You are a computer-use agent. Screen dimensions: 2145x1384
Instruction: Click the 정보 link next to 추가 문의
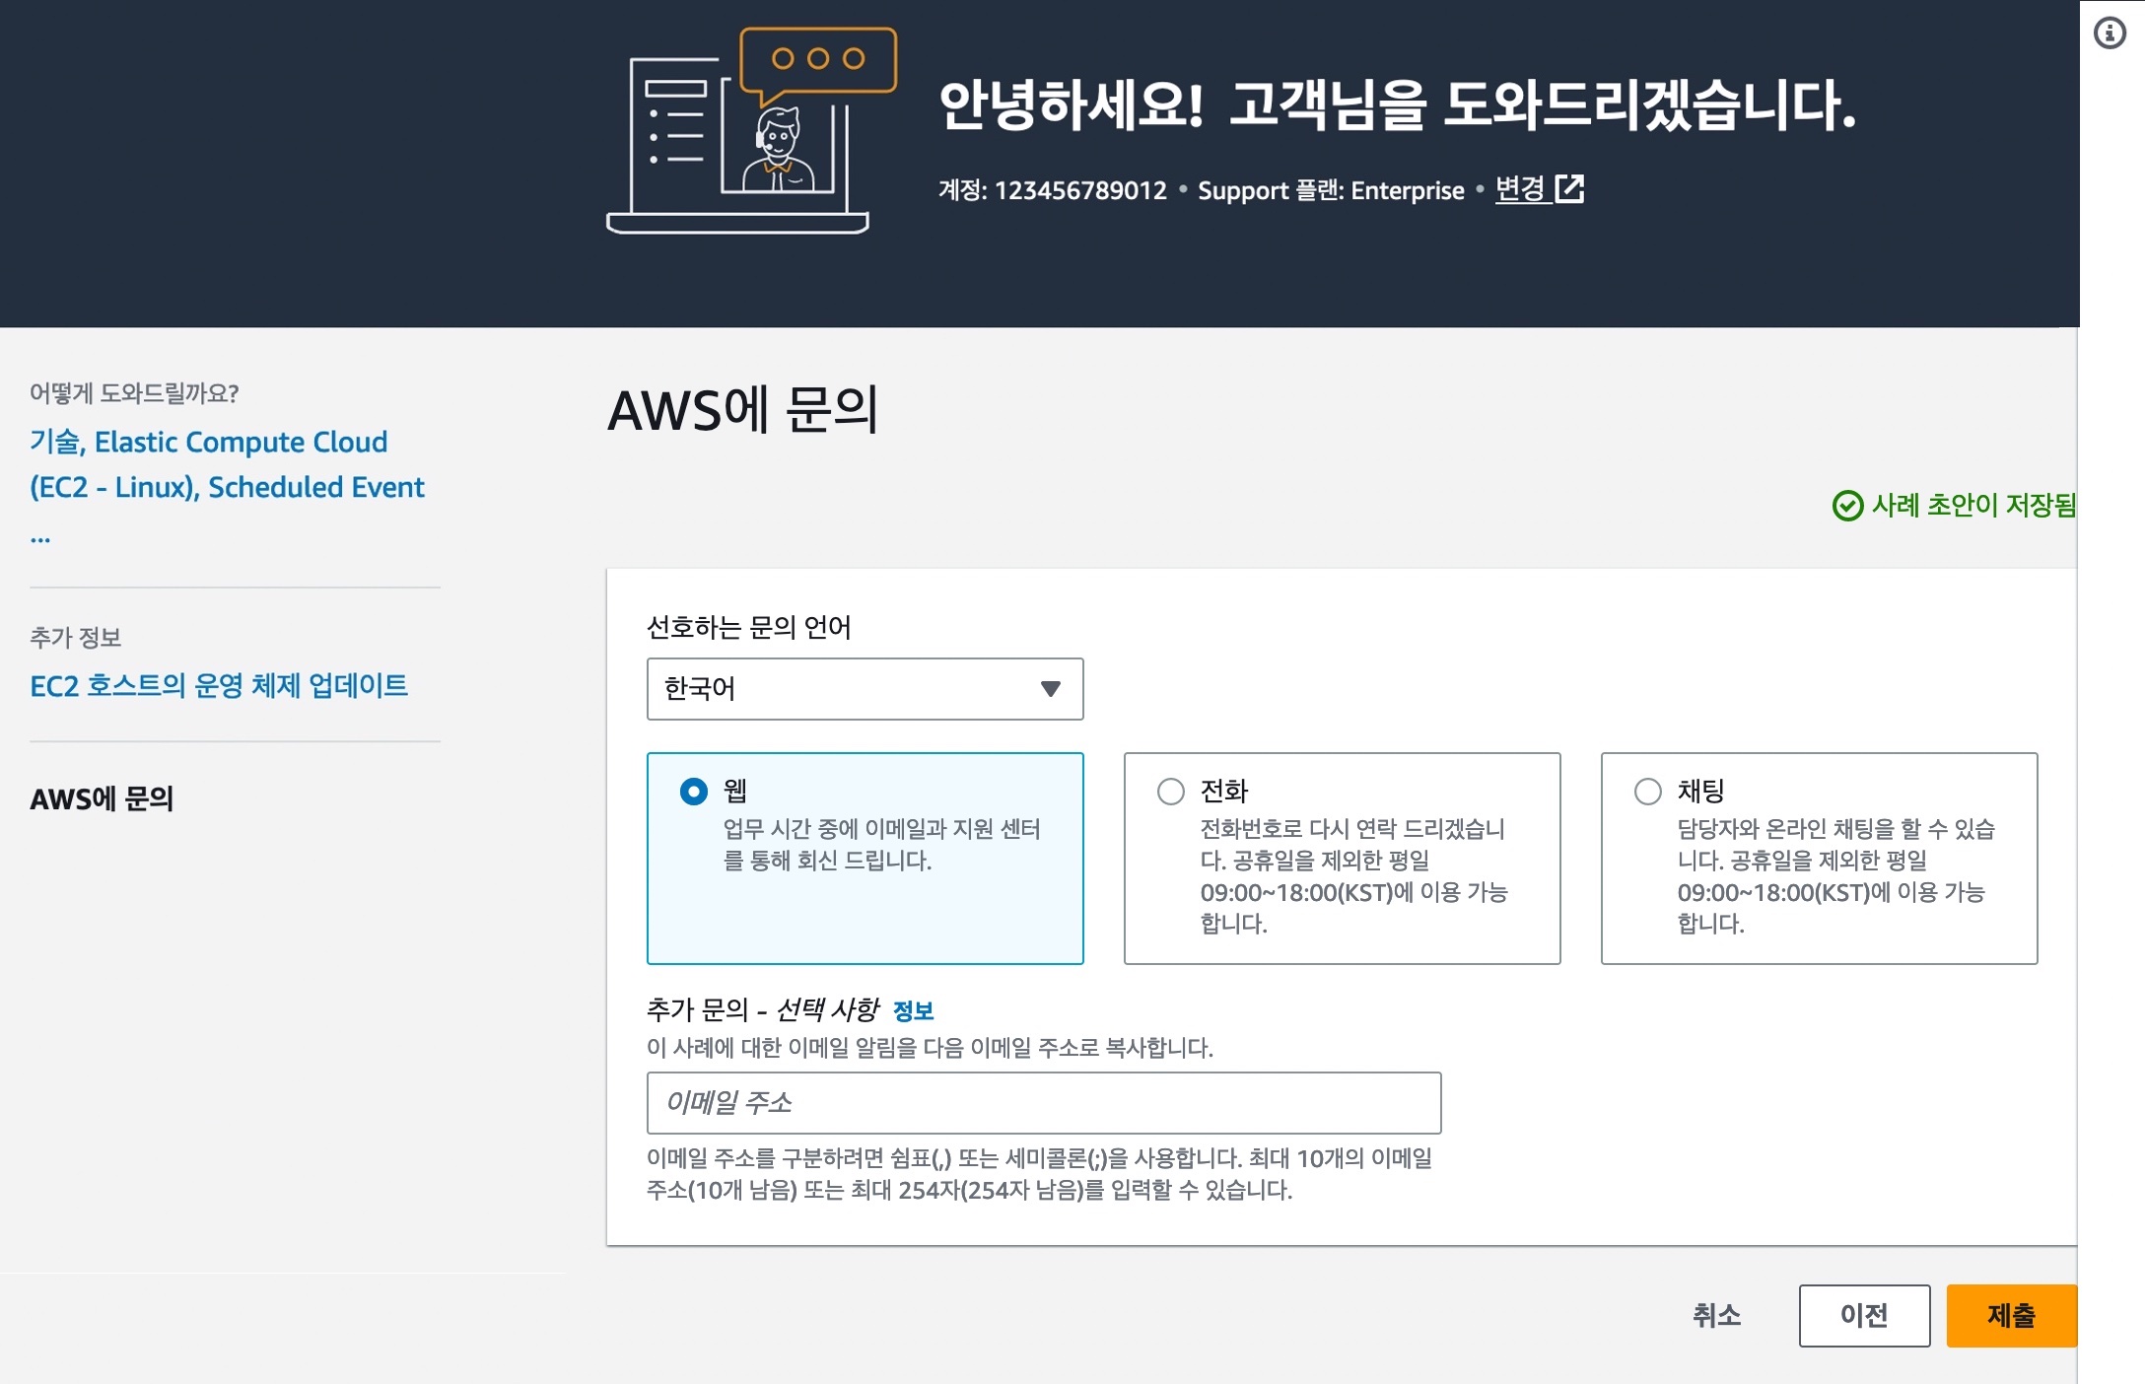point(913,1010)
